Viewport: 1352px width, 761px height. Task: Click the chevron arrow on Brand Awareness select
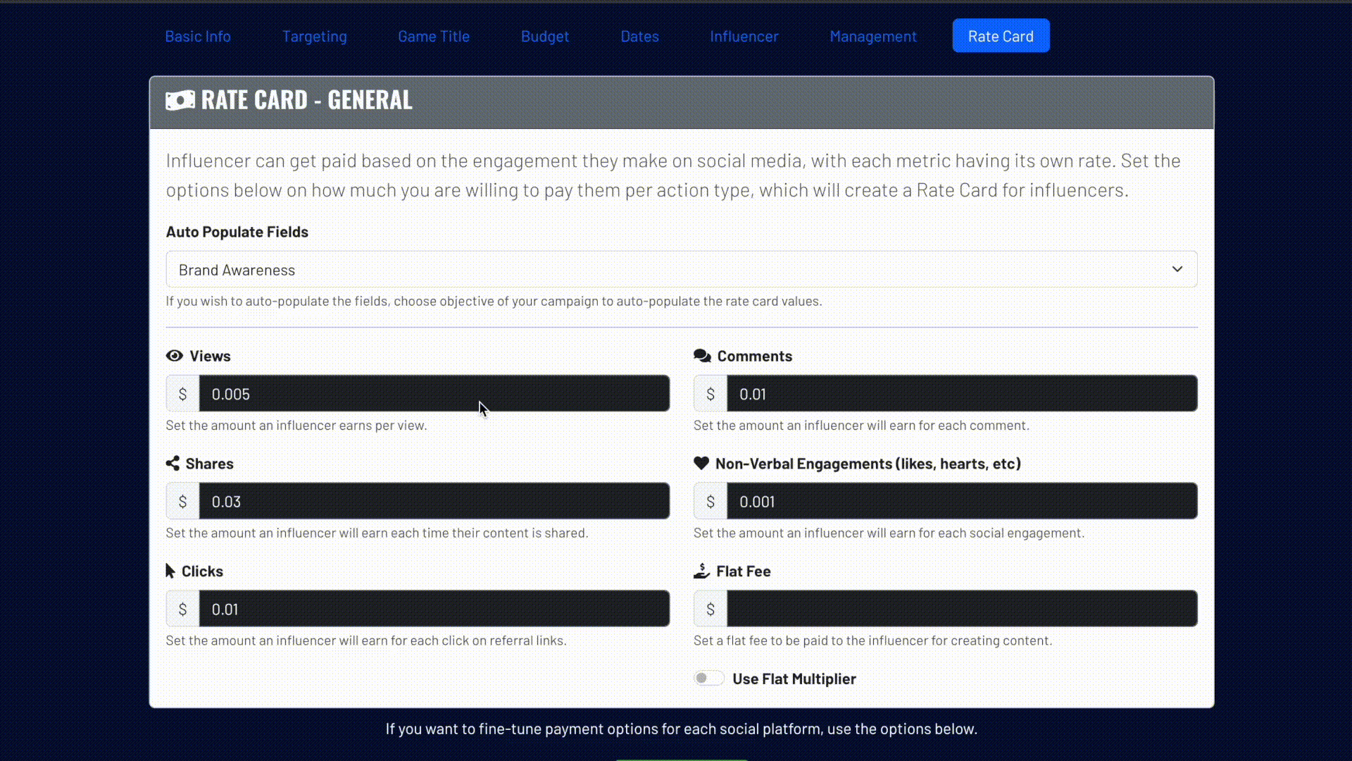pyautogui.click(x=1177, y=270)
